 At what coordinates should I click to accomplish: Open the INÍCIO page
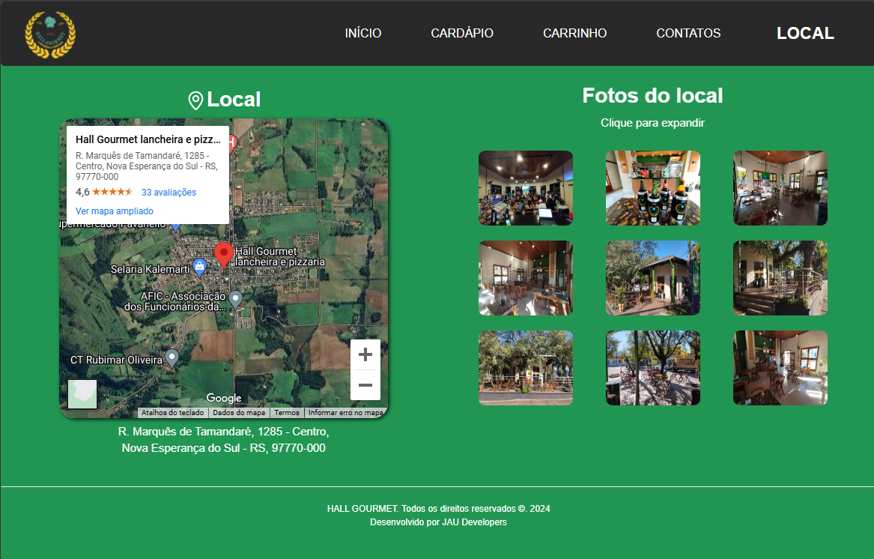pyautogui.click(x=363, y=34)
